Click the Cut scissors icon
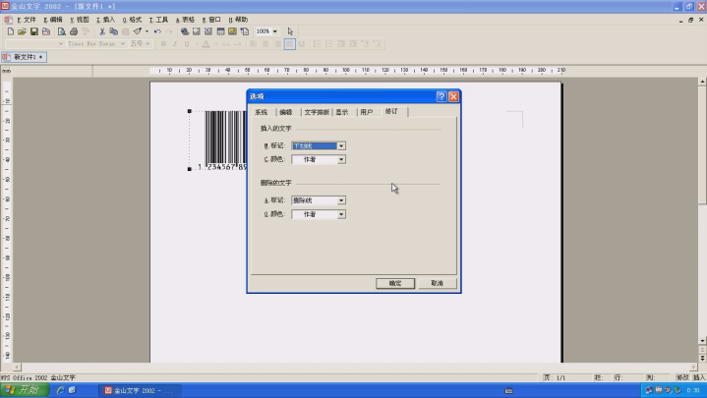Viewport: 707px width, 398px height. (101, 31)
